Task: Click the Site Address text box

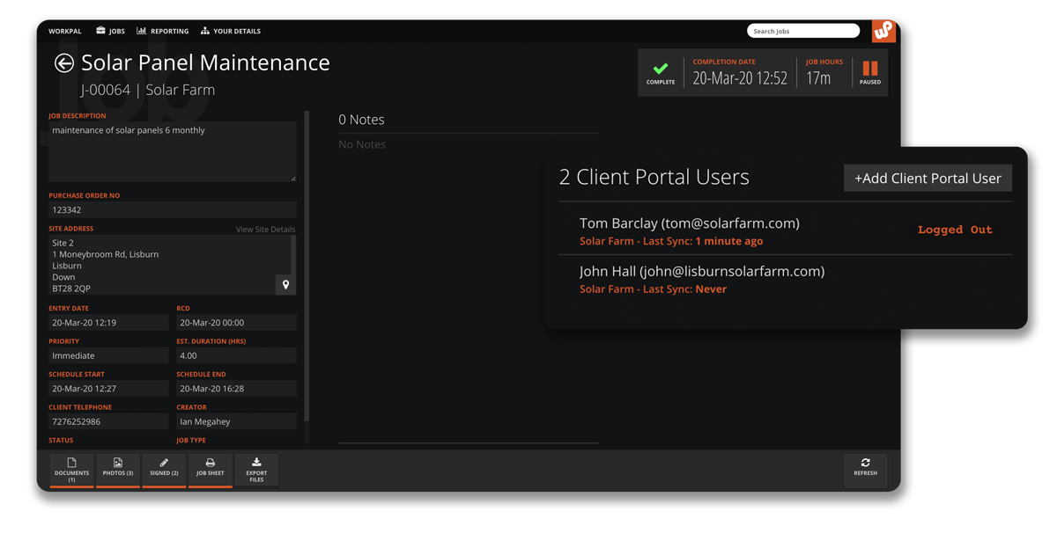Action: tap(170, 265)
